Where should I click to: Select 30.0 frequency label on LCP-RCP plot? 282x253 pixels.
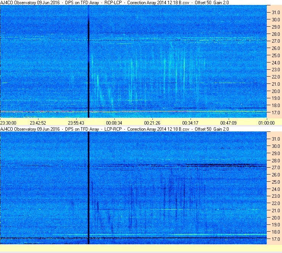(x=276, y=146)
